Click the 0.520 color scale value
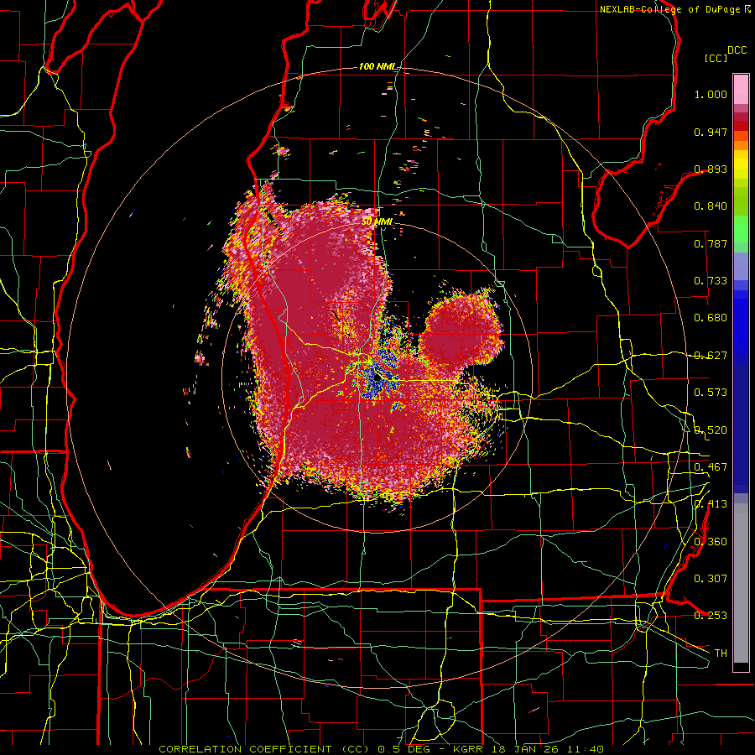 711,430
